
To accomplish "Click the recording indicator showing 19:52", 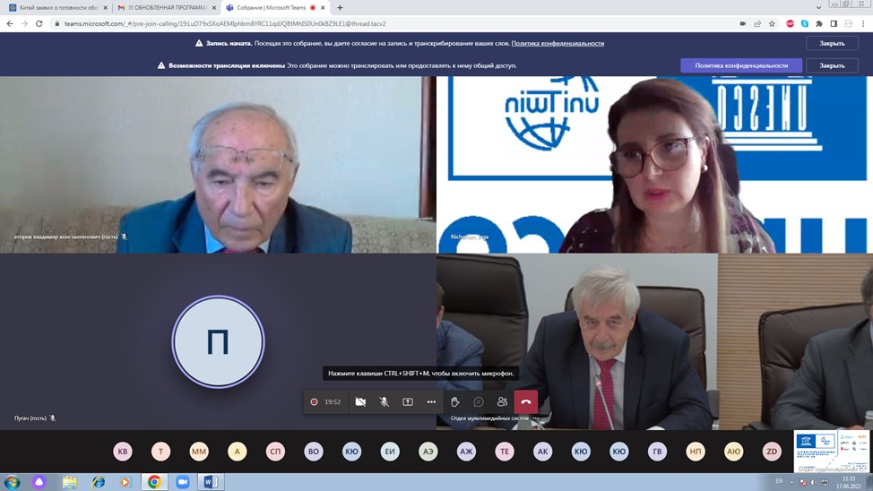I will click(x=325, y=402).
